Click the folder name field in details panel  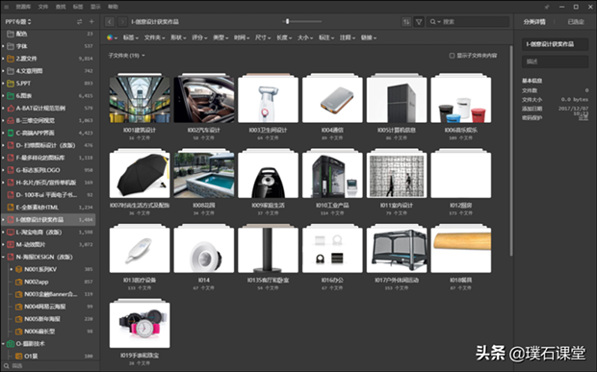click(x=556, y=44)
